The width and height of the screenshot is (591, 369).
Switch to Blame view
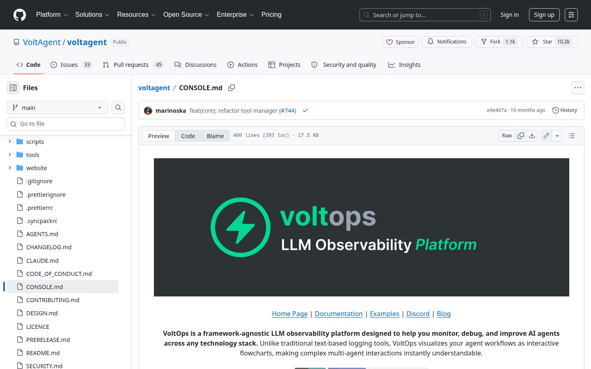tap(215, 136)
